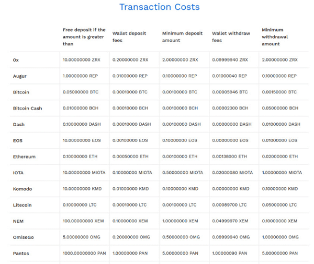Click the Bitcoin Cash row label
The height and width of the screenshot is (264, 314).
27,108
